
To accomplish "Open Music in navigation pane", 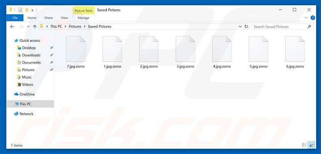I will [26, 77].
